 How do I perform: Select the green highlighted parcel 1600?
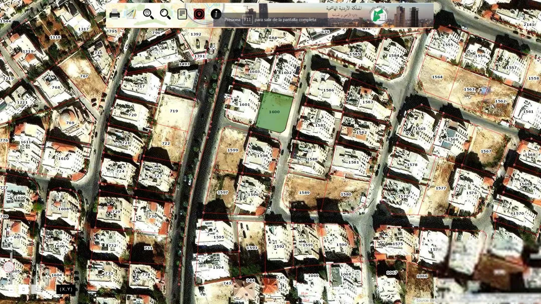[275, 112]
